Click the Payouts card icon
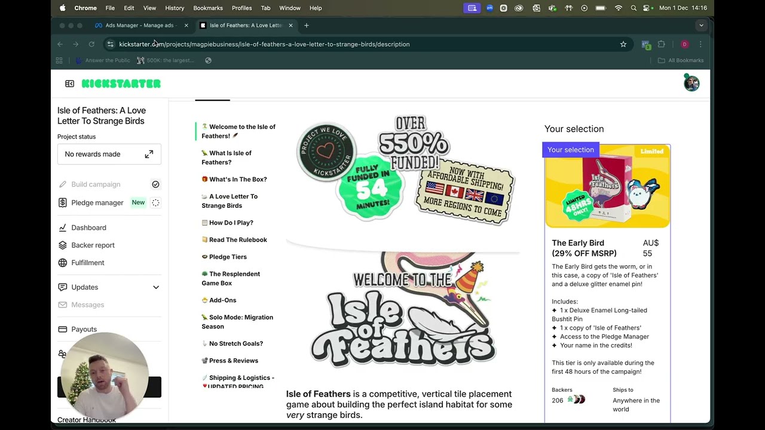The width and height of the screenshot is (765, 430). point(63,329)
